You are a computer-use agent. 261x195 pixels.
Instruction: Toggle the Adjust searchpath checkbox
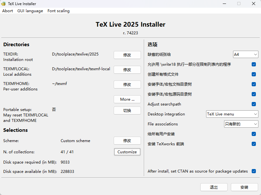click(x=254, y=104)
